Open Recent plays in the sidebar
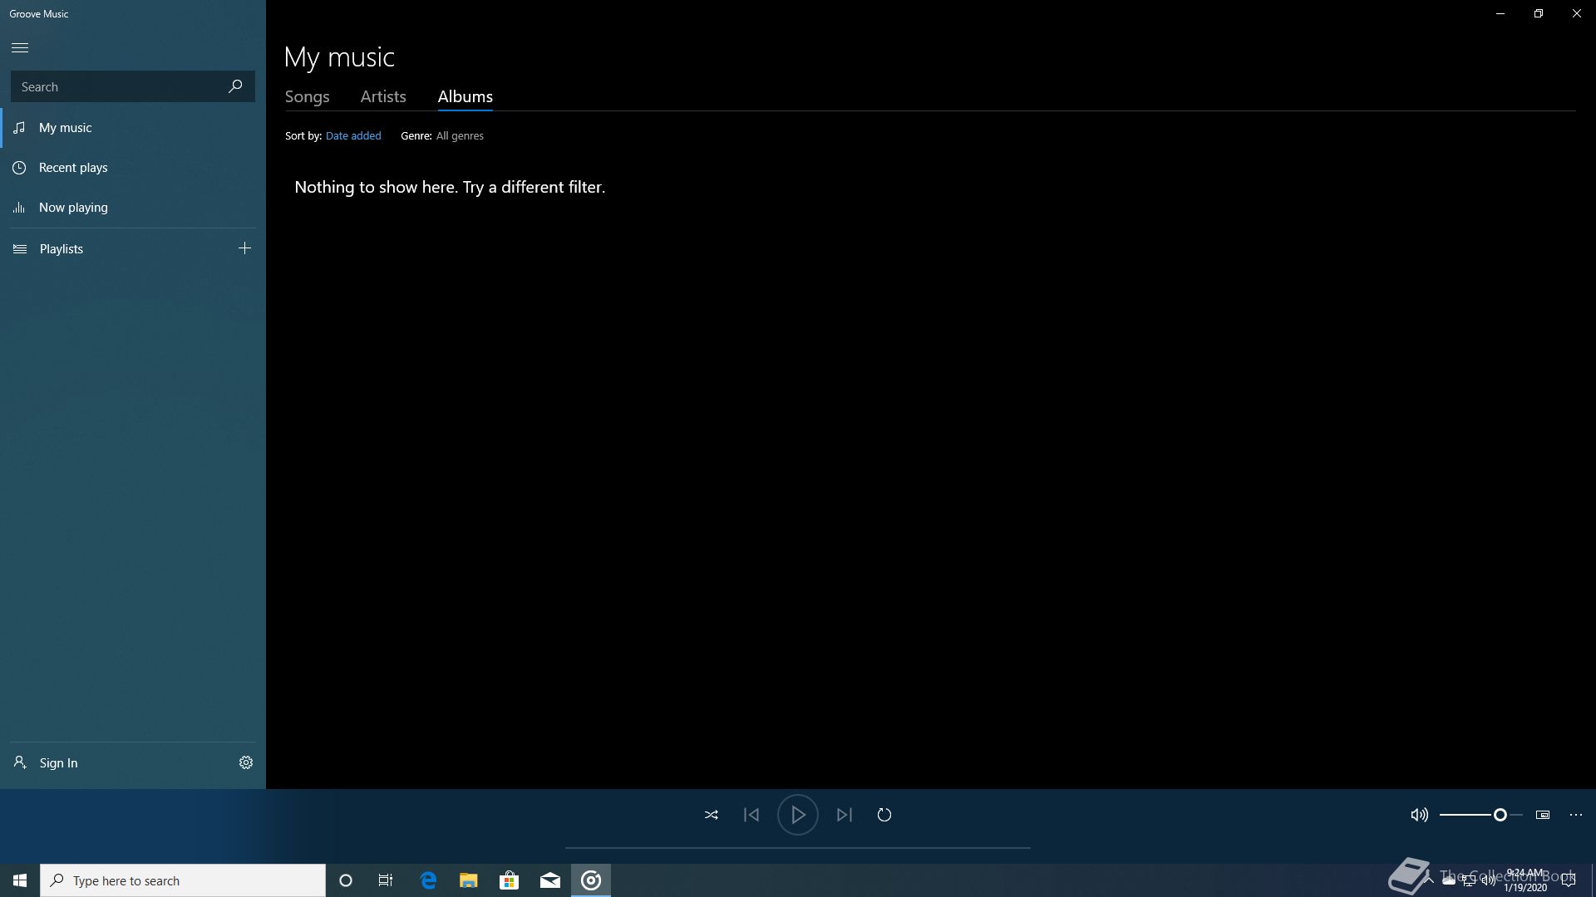This screenshot has height=897, width=1596. 133,168
